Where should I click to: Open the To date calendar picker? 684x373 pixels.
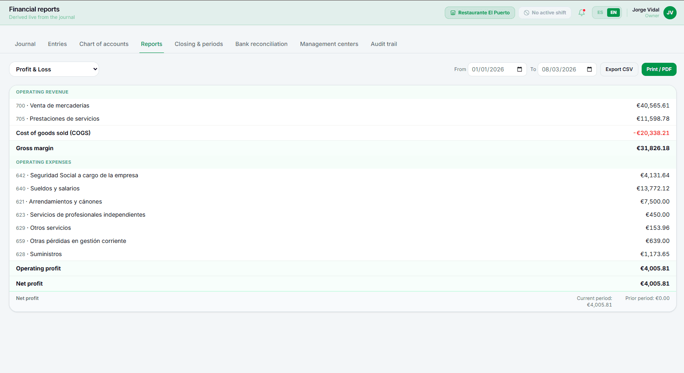pos(589,69)
